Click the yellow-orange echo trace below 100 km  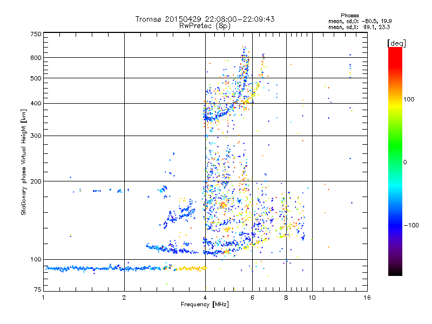click(191, 268)
